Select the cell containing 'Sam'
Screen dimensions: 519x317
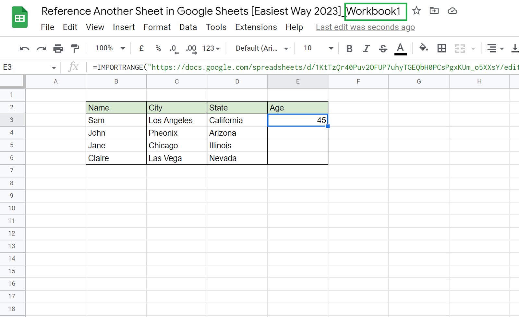pyautogui.click(x=116, y=120)
